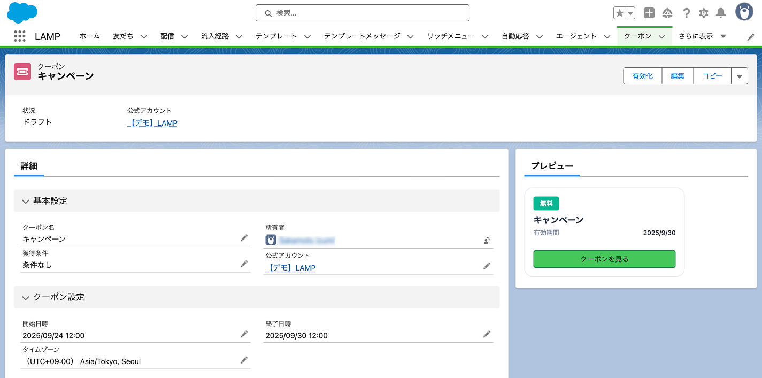Screen dimensions: 762x378
Task: Open the user avatar profile menu
Action: 744,12
